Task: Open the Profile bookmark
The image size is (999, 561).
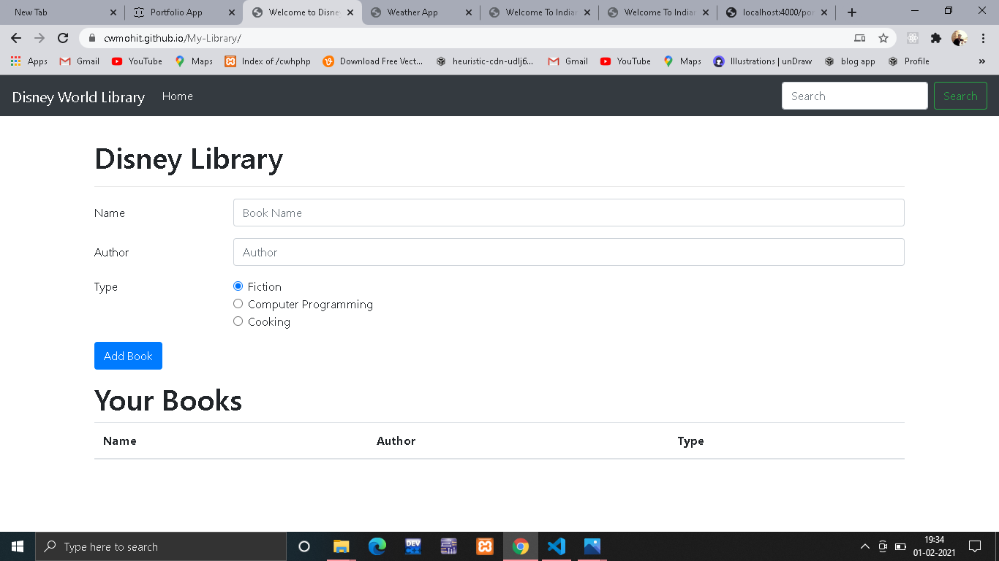Action: 909,61
